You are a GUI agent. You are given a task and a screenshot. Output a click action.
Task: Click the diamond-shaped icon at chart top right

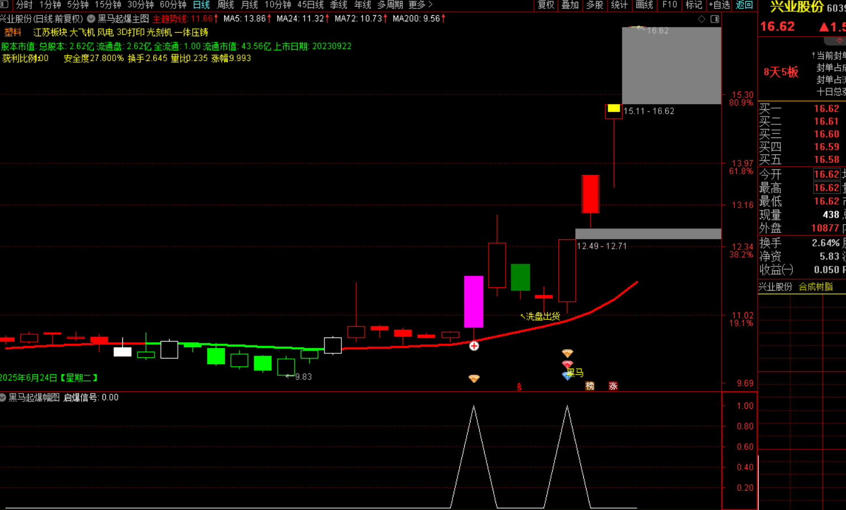pos(702,19)
